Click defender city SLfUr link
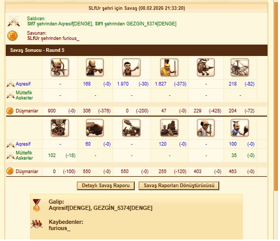Viewport: 280px width, 241px height. pyautogui.click(x=33, y=38)
